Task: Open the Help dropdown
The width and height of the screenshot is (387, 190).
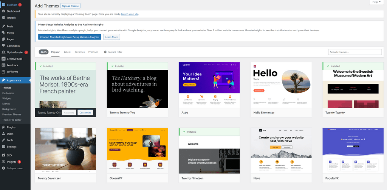Action: point(376,2)
